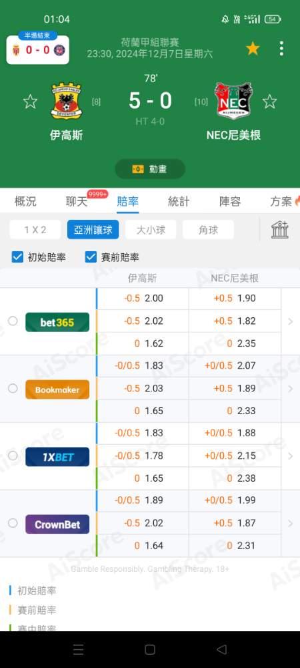
Task: Expand CrownBet odds details chevron
Action: 291,523
